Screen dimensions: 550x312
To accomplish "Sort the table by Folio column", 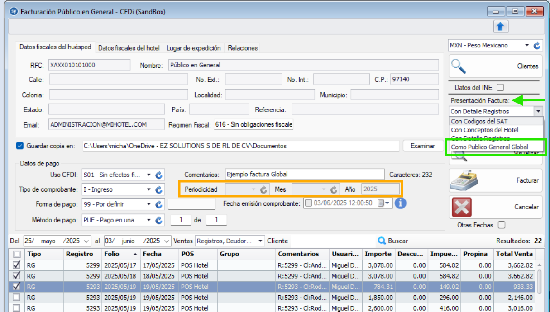I will (120, 254).
